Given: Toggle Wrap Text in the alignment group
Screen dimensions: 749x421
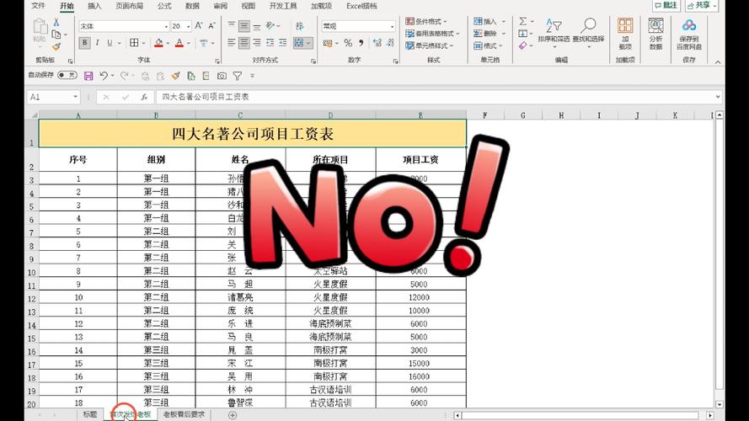Looking at the screenshot, I should (299, 26).
